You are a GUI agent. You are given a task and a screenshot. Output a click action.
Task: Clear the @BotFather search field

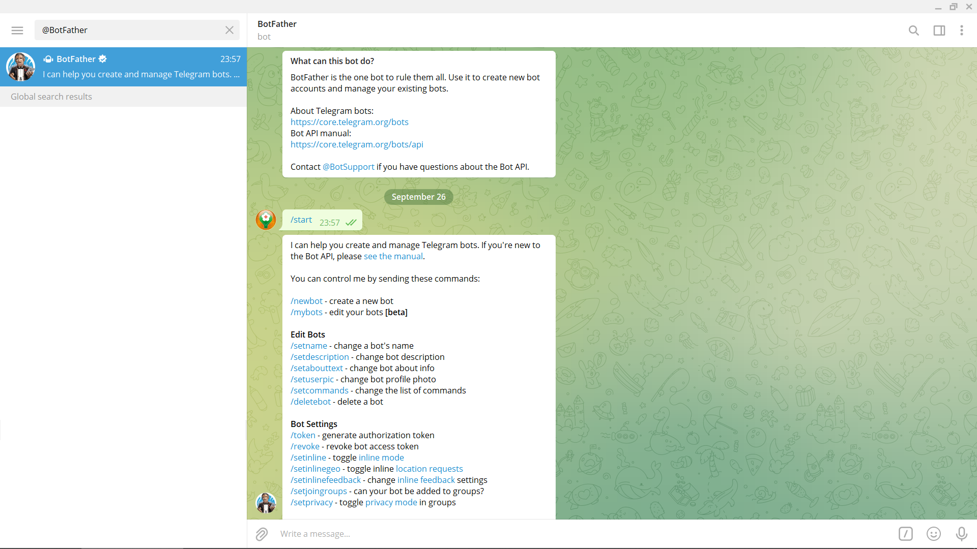(229, 30)
